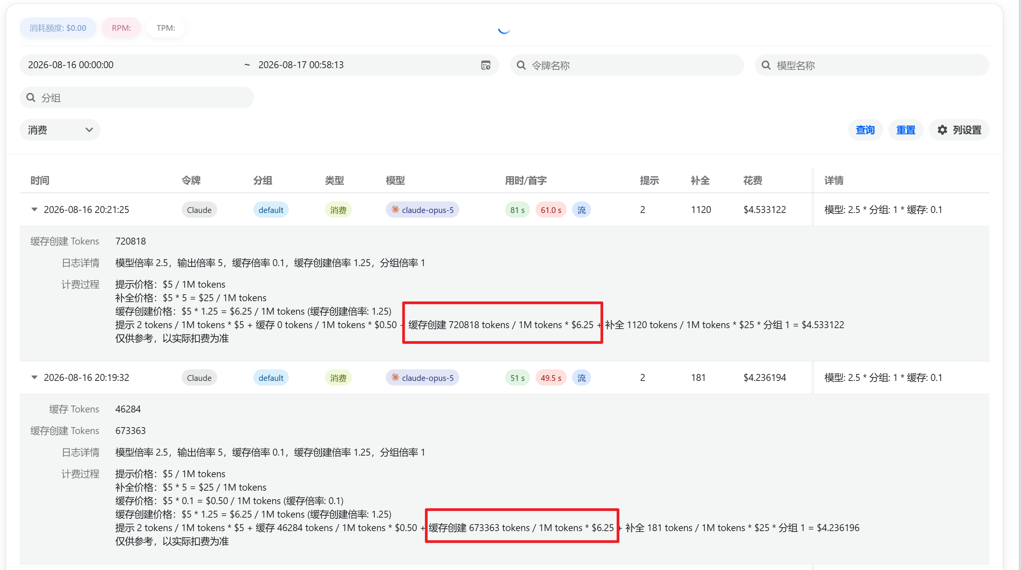Click 消费 type tag in 20:19:32 row

[338, 378]
